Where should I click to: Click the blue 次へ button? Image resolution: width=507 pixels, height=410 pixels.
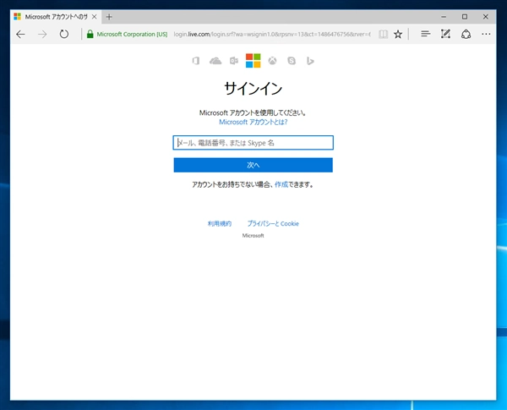point(253,165)
